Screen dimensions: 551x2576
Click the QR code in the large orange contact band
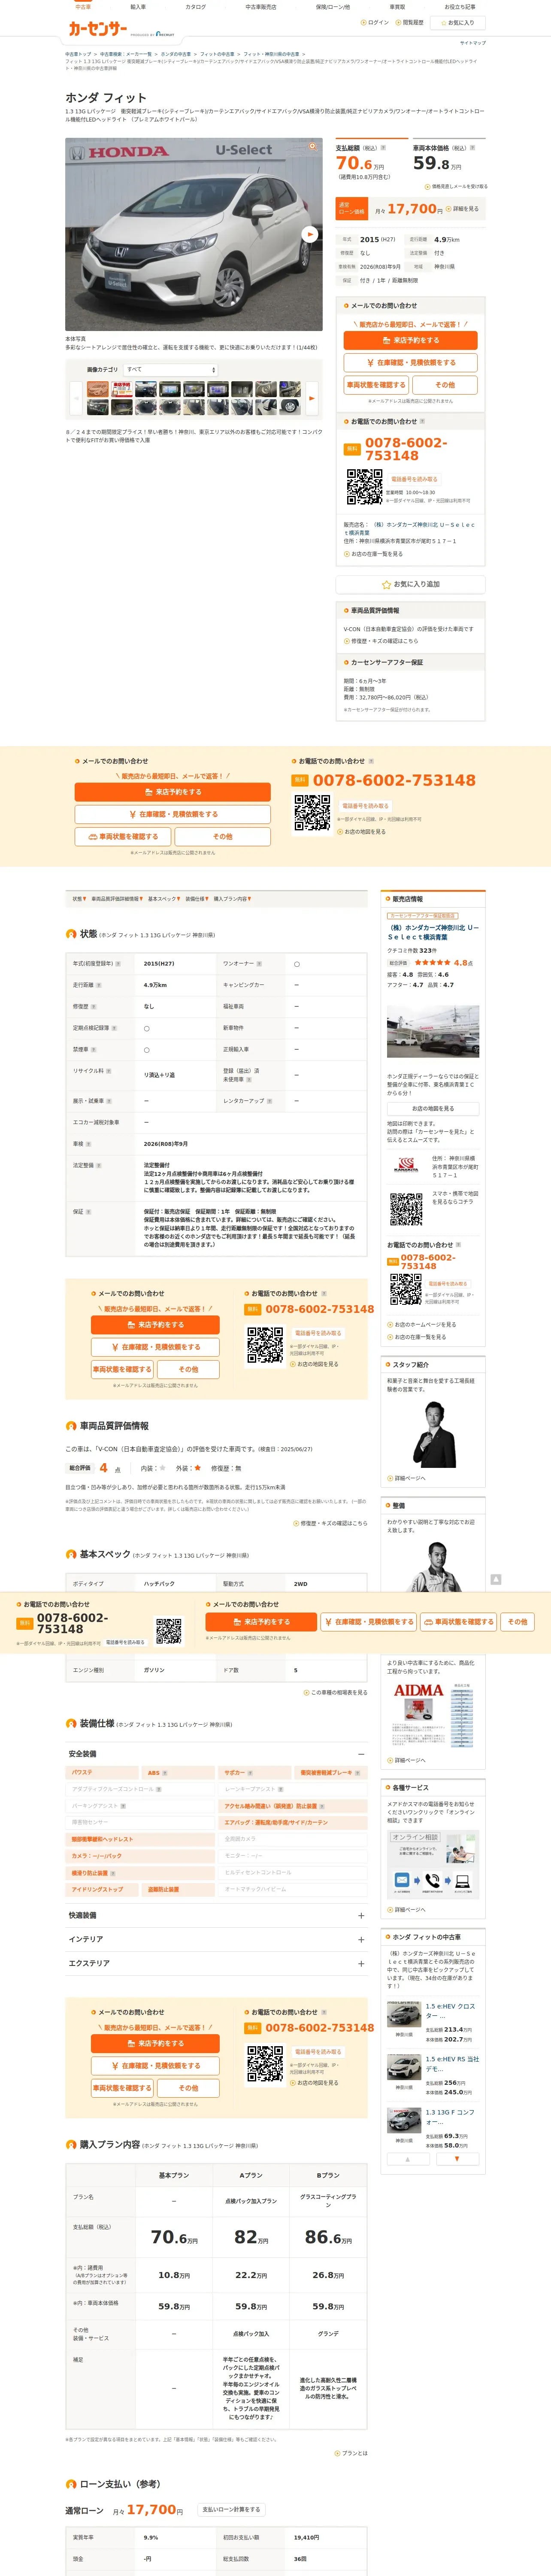point(312,813)
